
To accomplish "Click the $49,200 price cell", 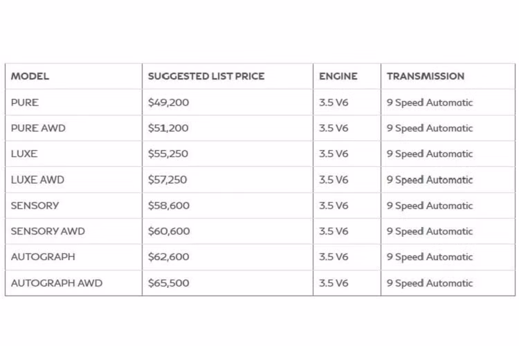I will point(168,102).
